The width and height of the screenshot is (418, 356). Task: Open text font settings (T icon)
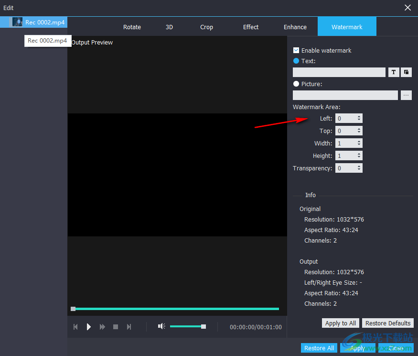394,72
